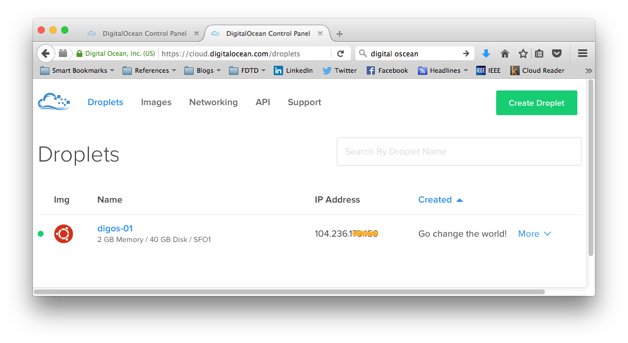
Task: Open a new tab with plus icon
Action: [x=340, y=34]
